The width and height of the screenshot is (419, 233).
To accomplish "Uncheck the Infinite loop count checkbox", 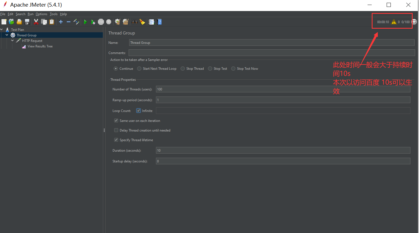I will pos(139,111).
